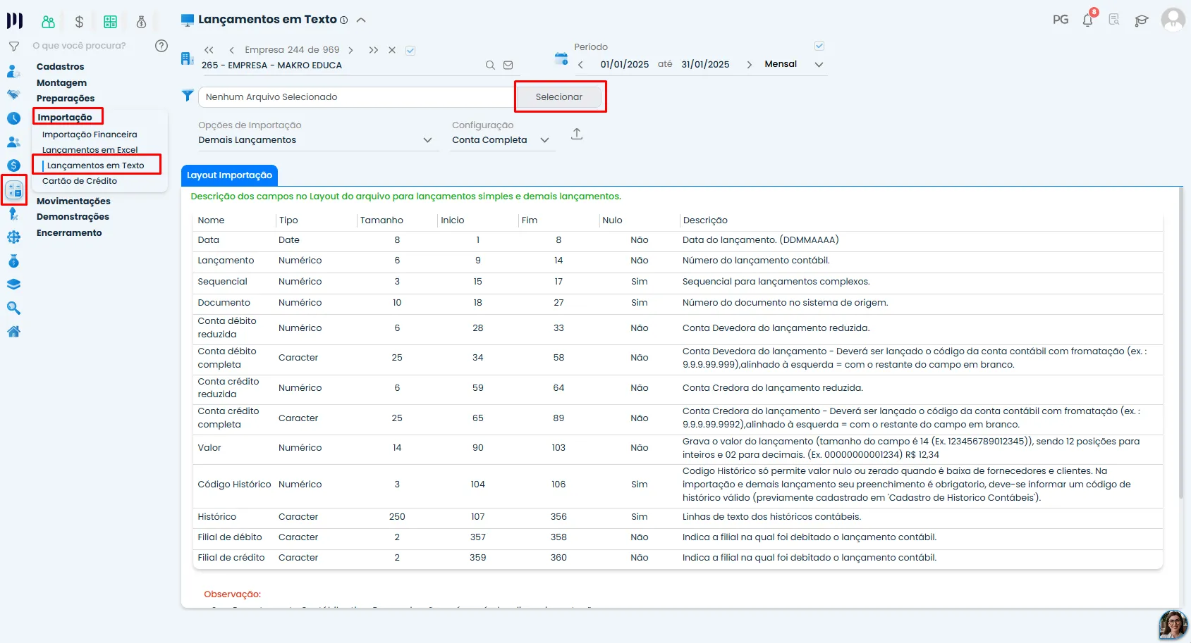Open the Configuração Conta Completa dropdown

pyautogui.click(x=501, y=140)
